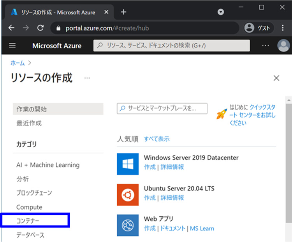Select 作業の開始 in side menu
This screenshot has height=242, width=292.
(58, 109)
